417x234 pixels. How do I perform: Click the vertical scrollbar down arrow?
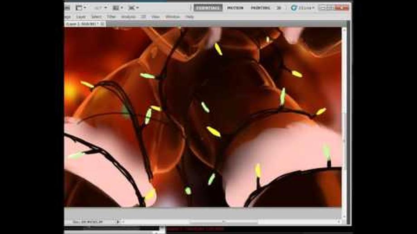[344, 216]
